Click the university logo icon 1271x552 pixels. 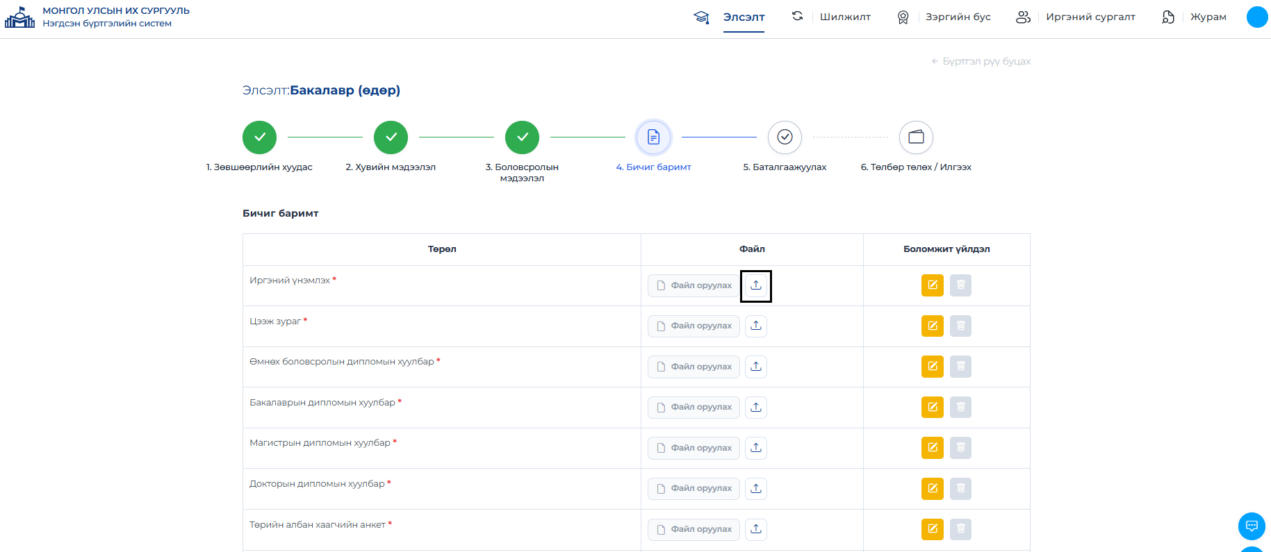tap(19, 17)
